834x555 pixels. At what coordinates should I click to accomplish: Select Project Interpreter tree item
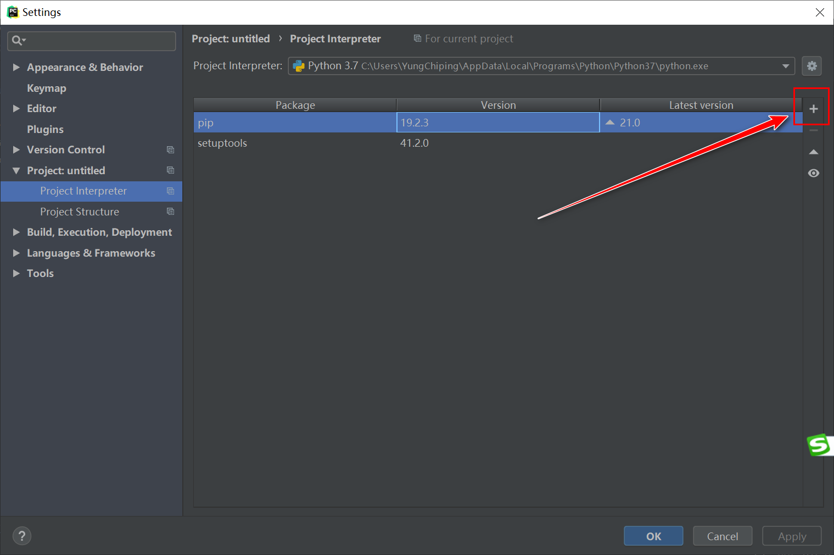(x=91, y=191)
